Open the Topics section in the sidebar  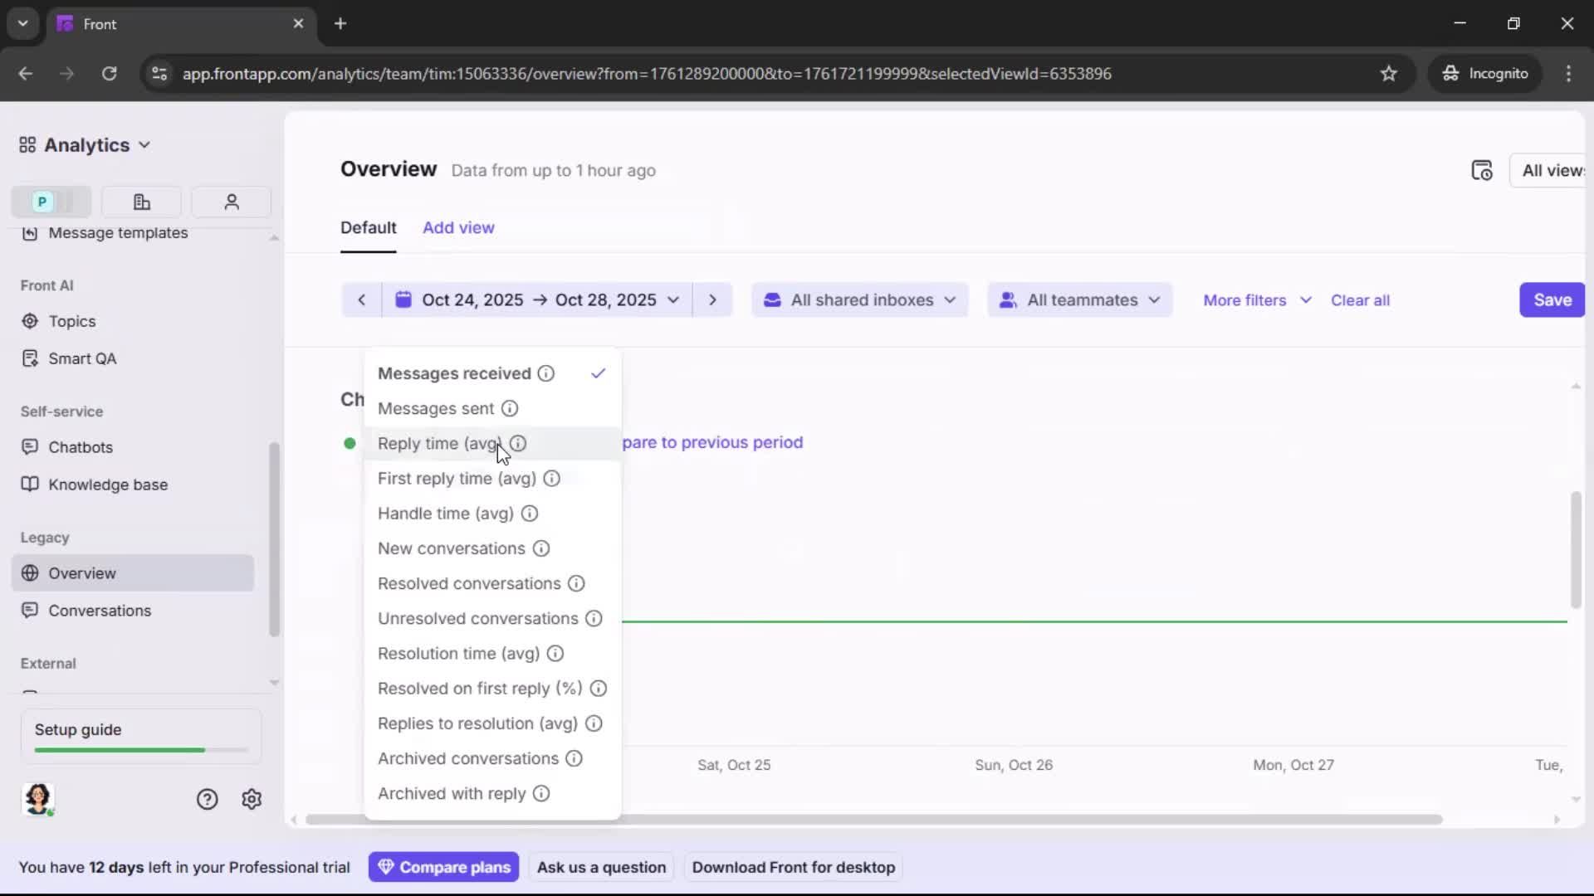tap(71, 321)
